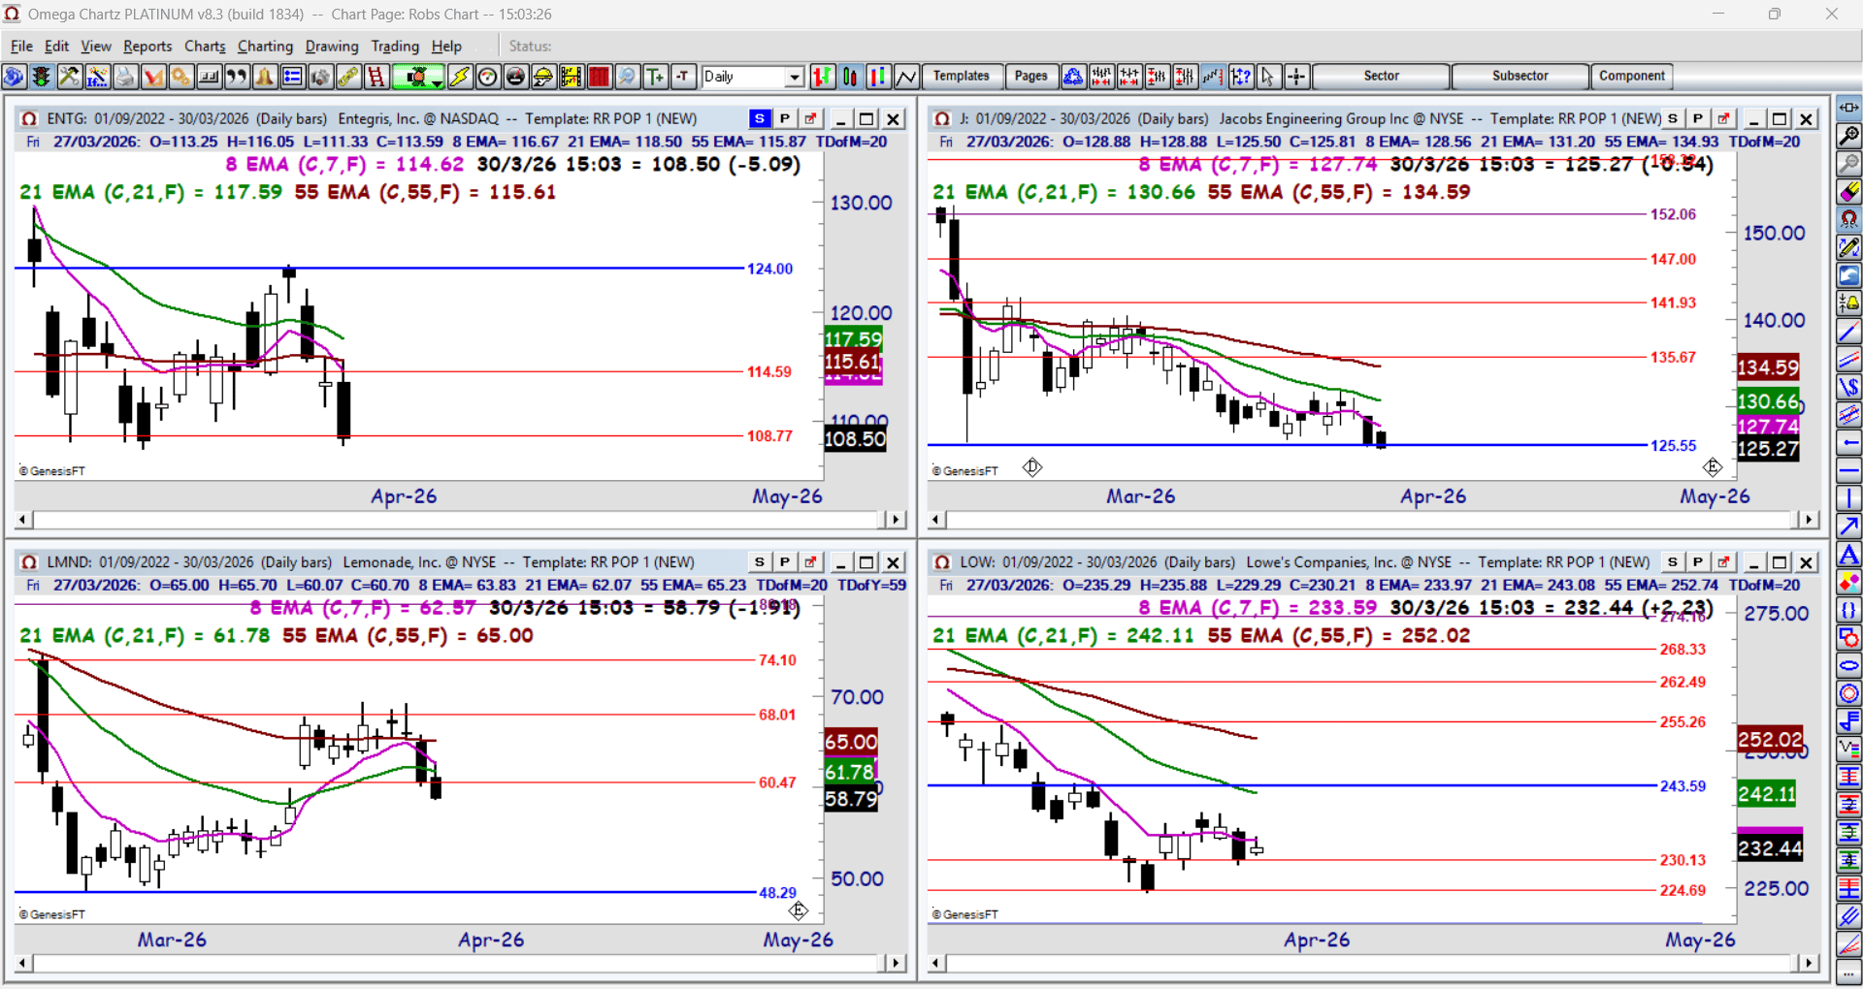Select the zoom in magnifier tool
The width and height of the screenshot is (1863, 989).
pos(1849,136)
